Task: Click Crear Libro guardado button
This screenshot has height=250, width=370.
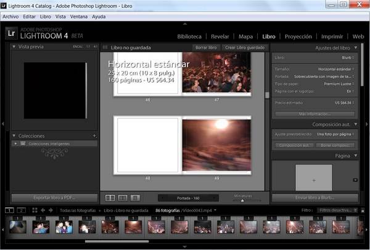Action: coord(245,47)
